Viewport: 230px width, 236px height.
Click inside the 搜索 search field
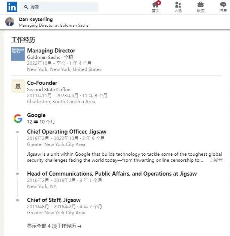click(x=59, y=7)
